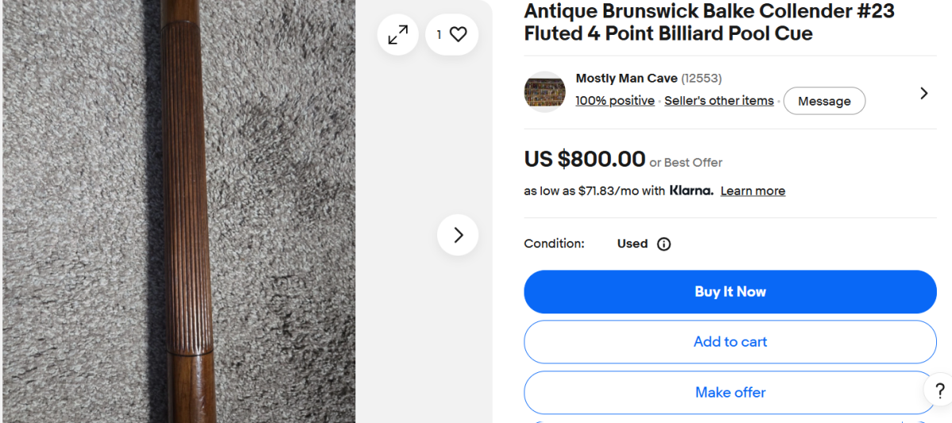The width and height of the screenshot is (952, 423).
Task: Add item to watchlist with heart icon
Action: click(451, 35)
